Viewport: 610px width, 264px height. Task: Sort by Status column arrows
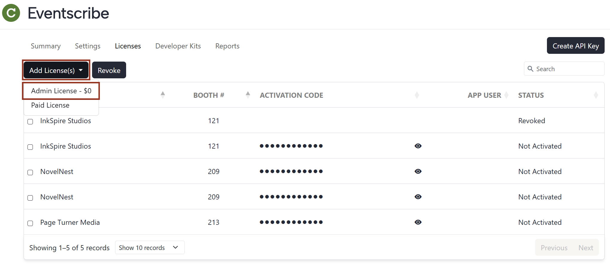[596, 95]
